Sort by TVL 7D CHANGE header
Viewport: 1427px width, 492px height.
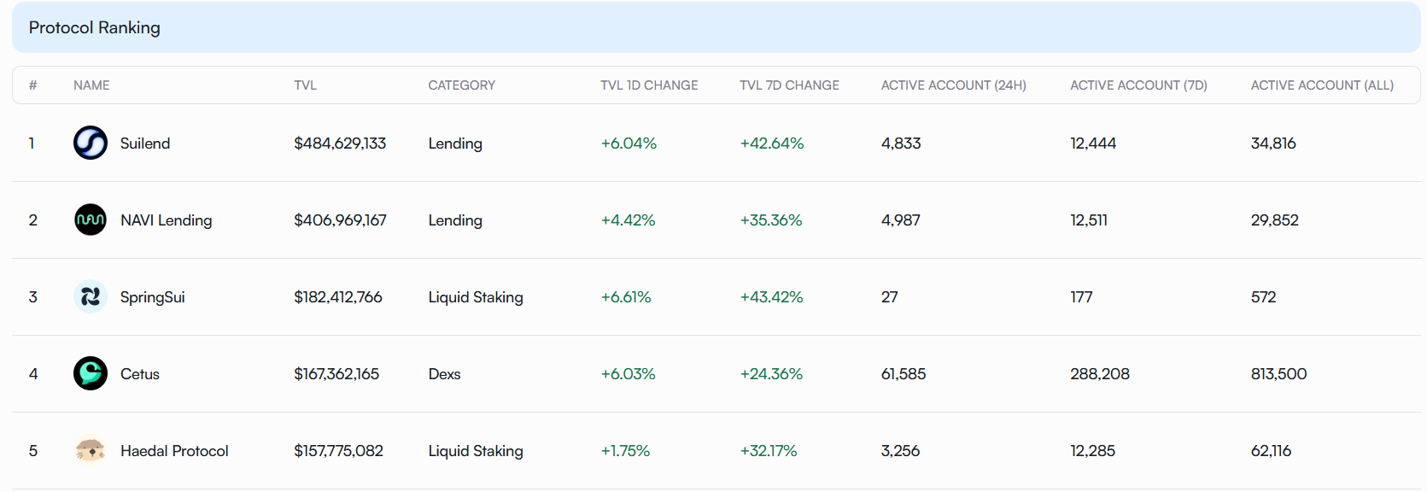coord(789,85)
